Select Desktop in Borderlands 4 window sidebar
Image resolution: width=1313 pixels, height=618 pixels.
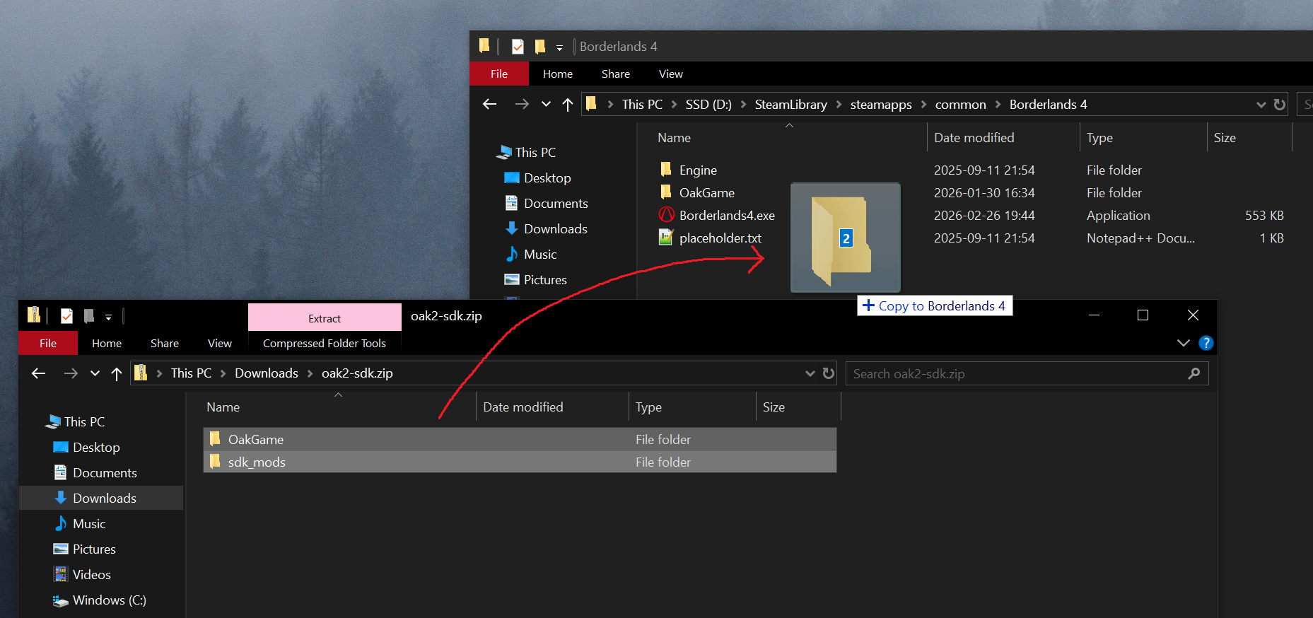547,178
